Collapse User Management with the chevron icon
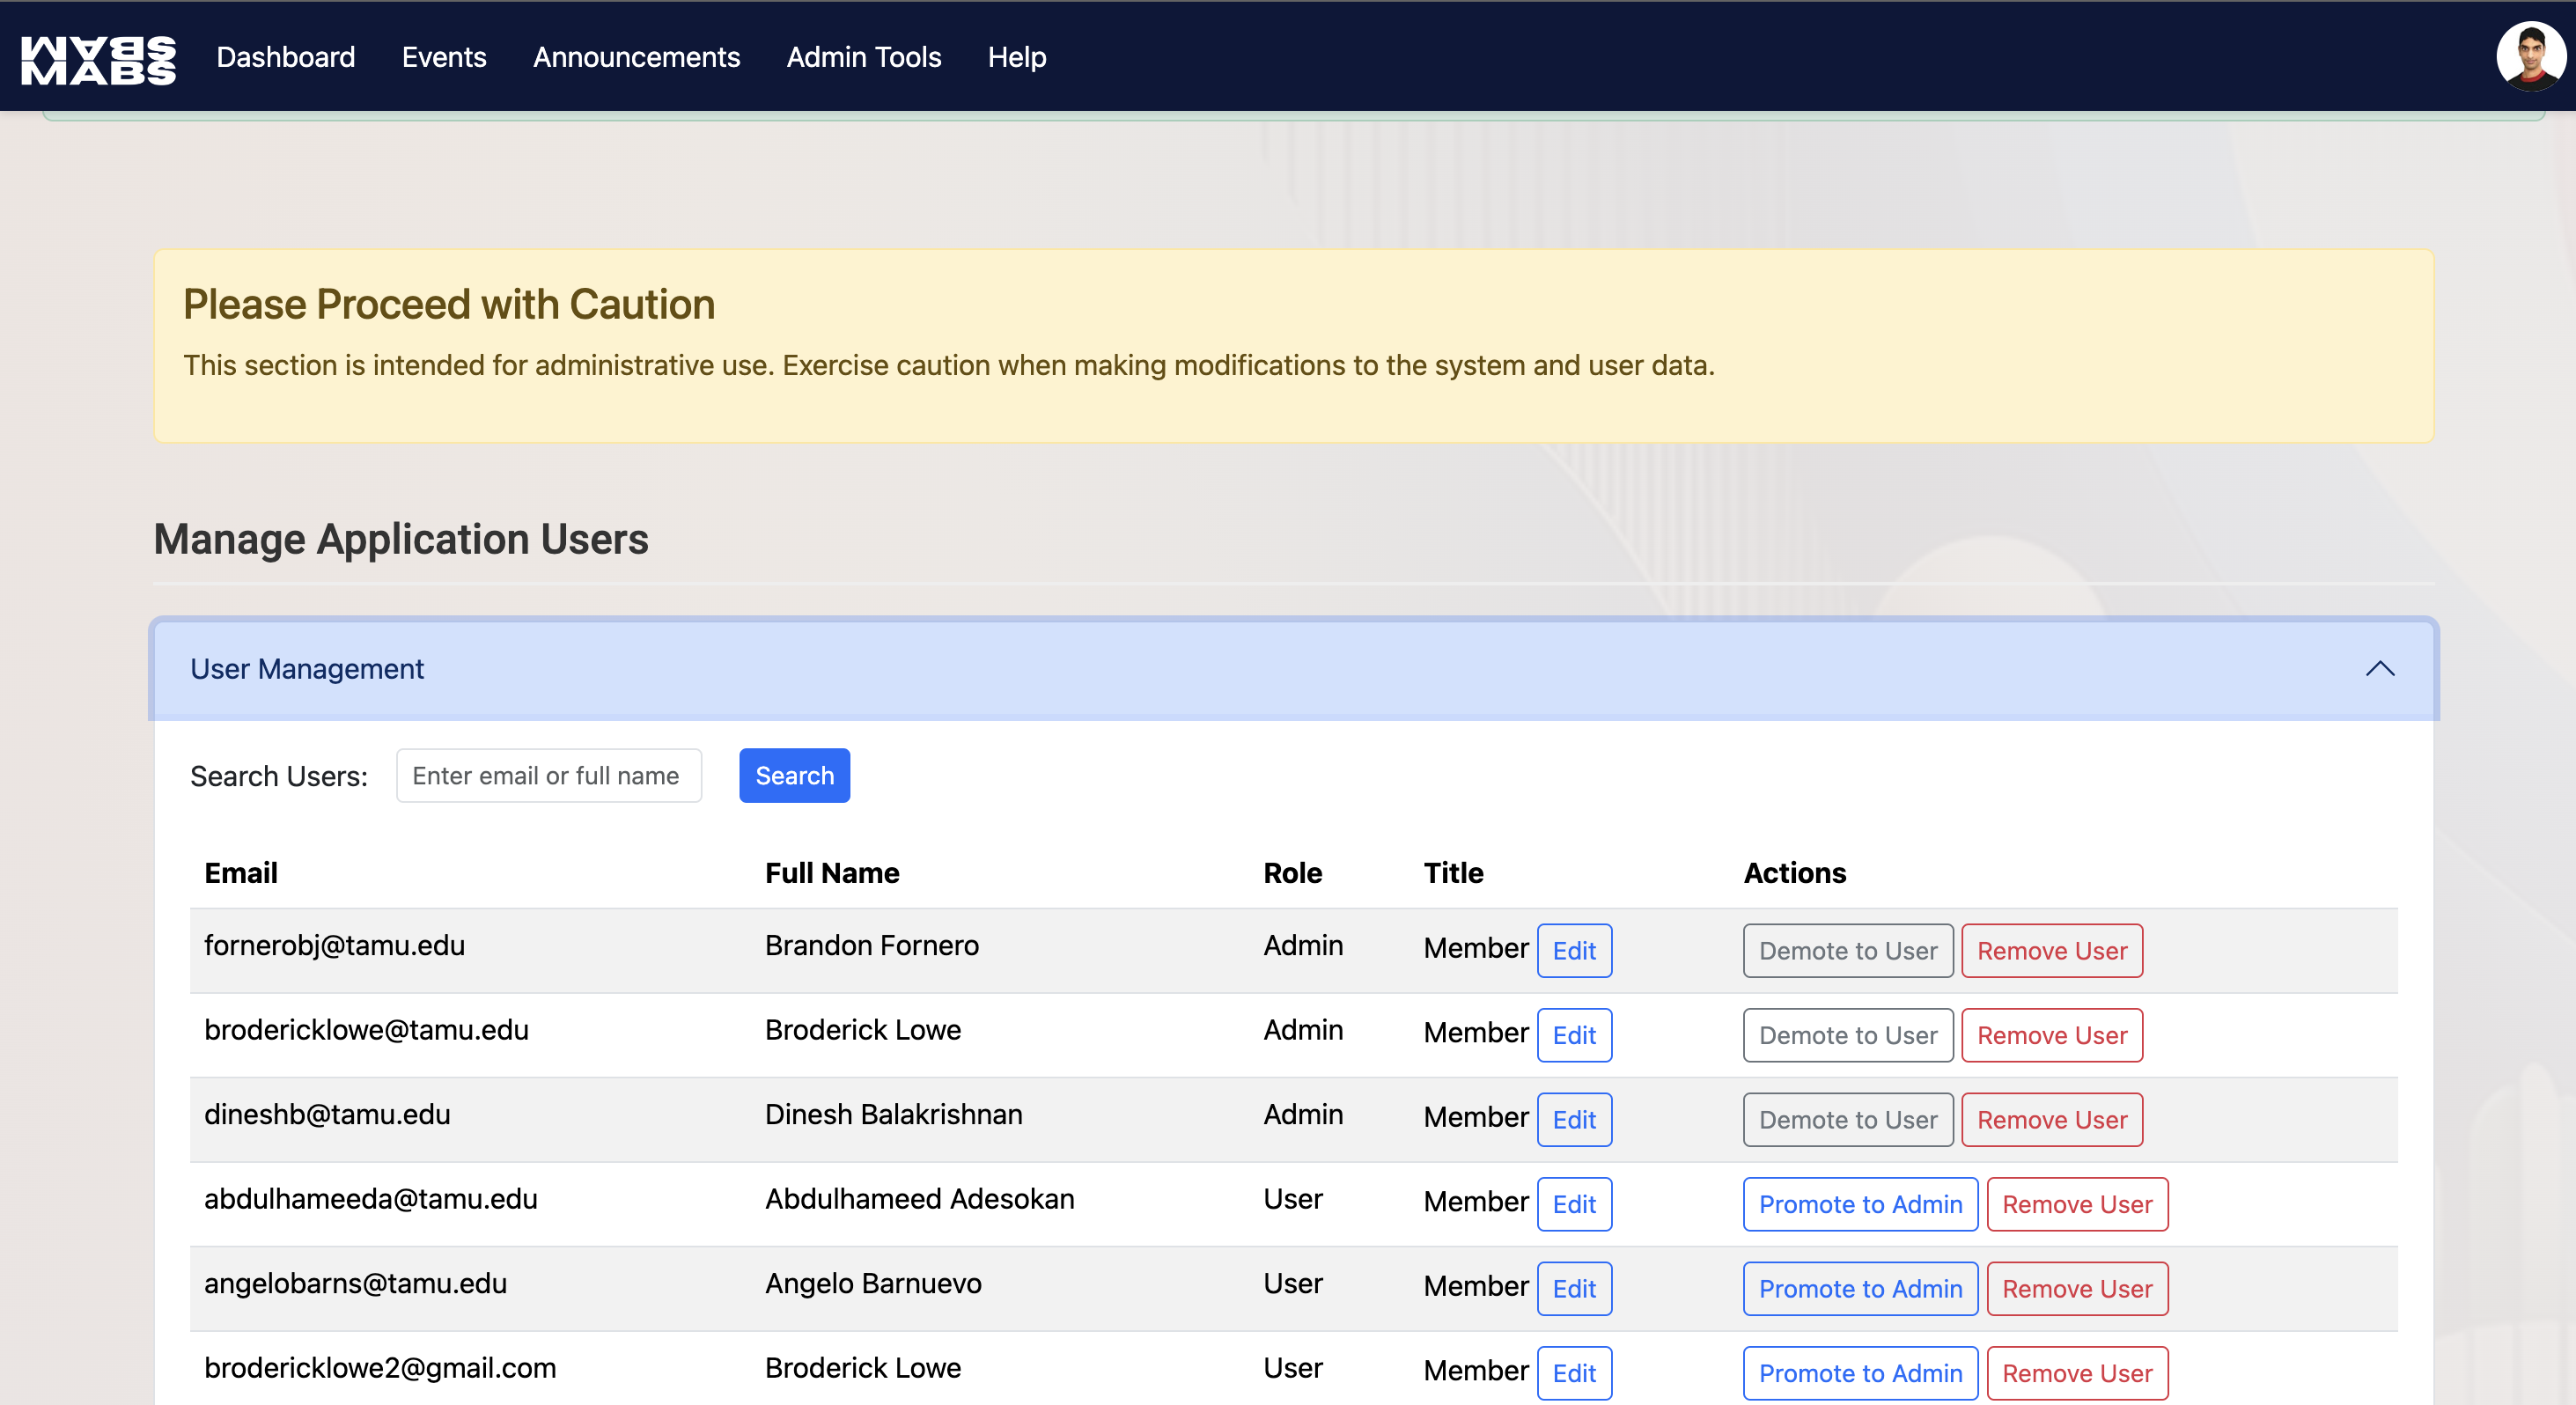This screenshot has height=1405, width=2576. click(x=2379, y=669)
